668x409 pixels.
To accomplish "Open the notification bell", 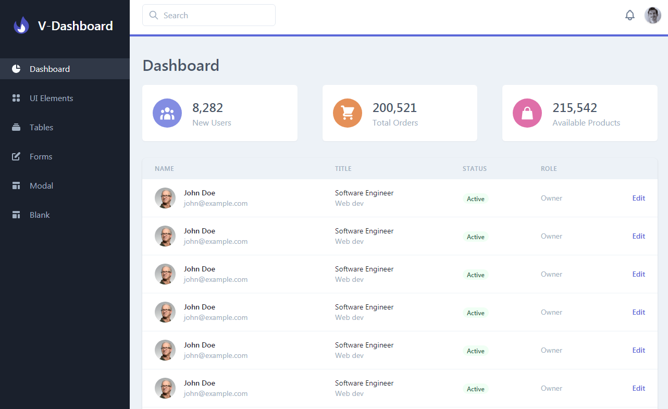I will (x=629, y=15).
